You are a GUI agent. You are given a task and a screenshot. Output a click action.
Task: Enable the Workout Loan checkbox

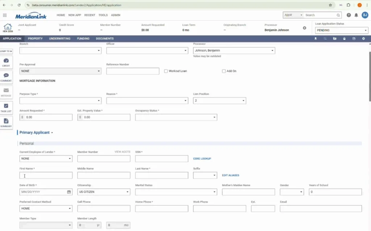pyautogui.click(x=166, y=71)
